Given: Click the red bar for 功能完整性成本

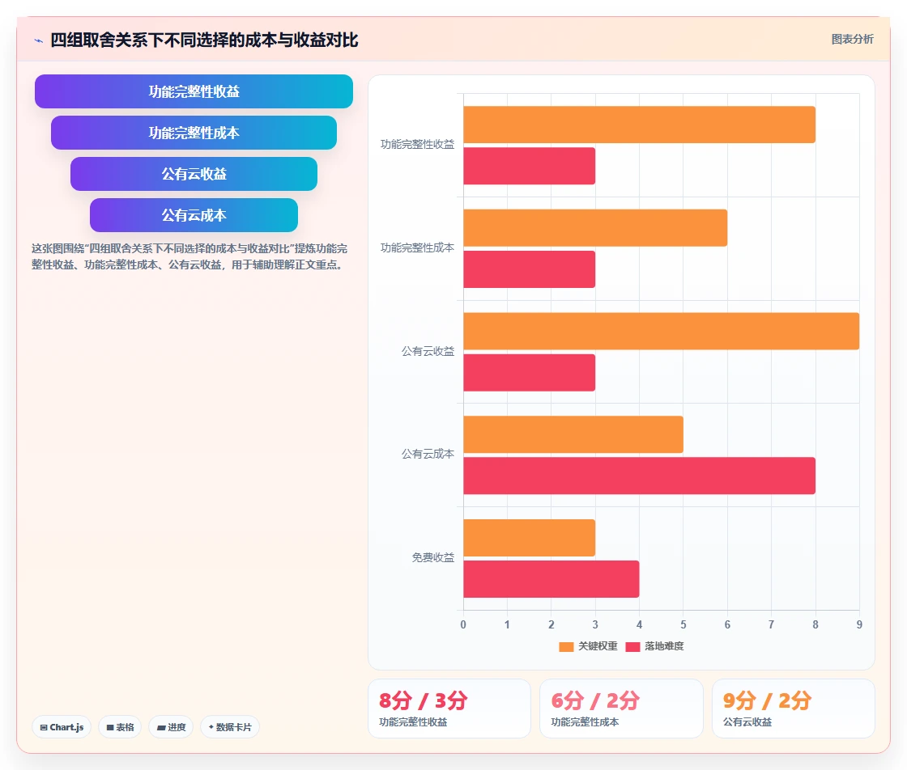Looking at the screenshot, I should click(530, 269).
